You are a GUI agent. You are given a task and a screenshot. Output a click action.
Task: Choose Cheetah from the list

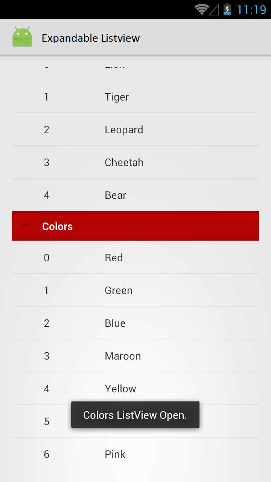coord(135,162)
